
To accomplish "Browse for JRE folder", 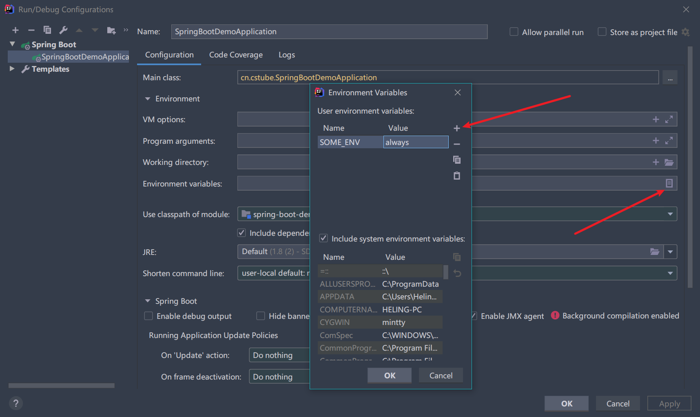I will (x=655, y=252).
